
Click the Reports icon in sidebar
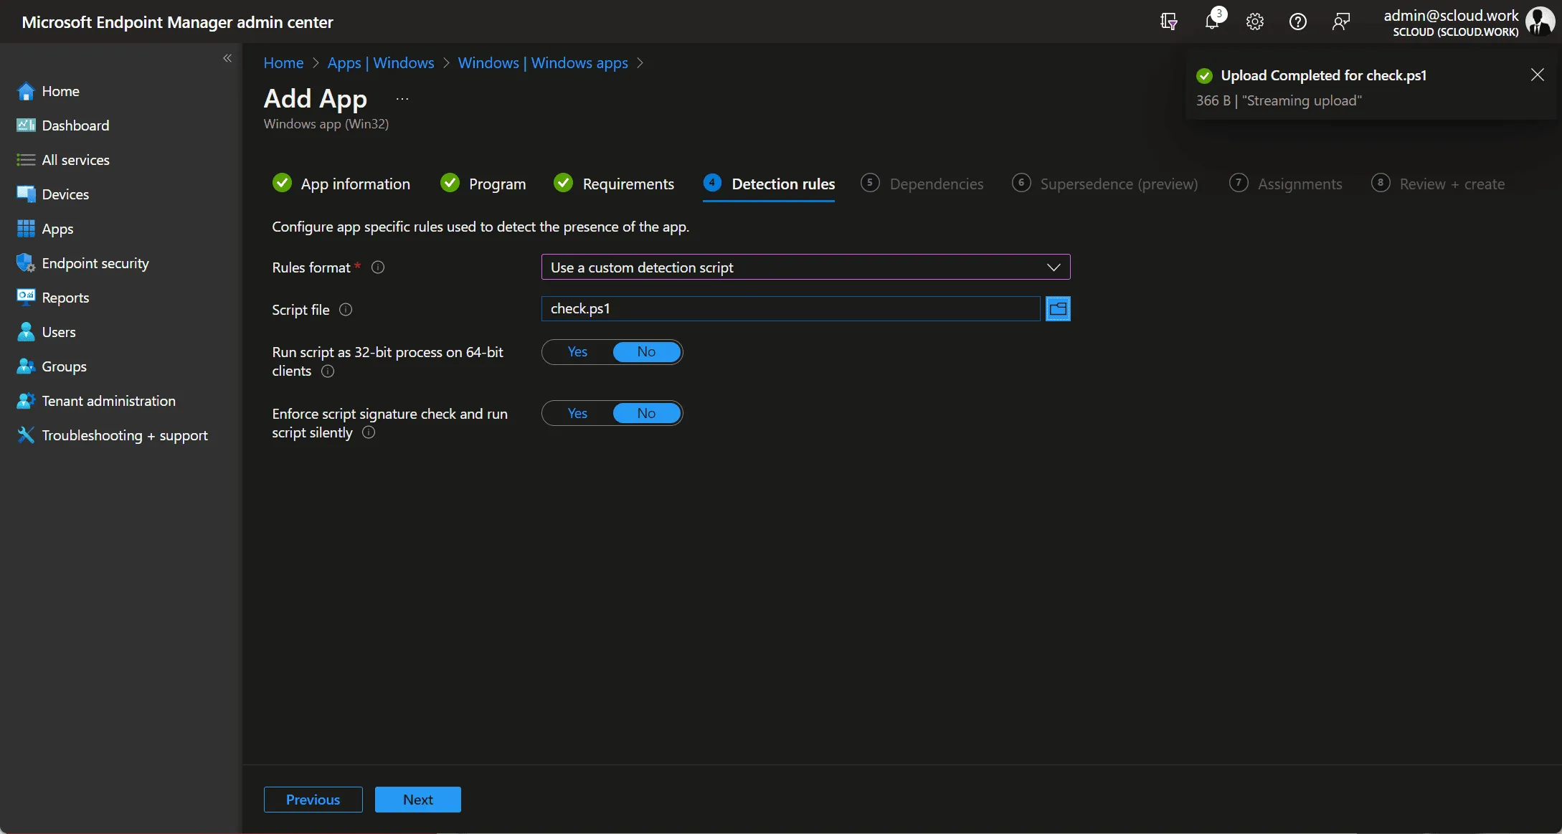point(26,296)
